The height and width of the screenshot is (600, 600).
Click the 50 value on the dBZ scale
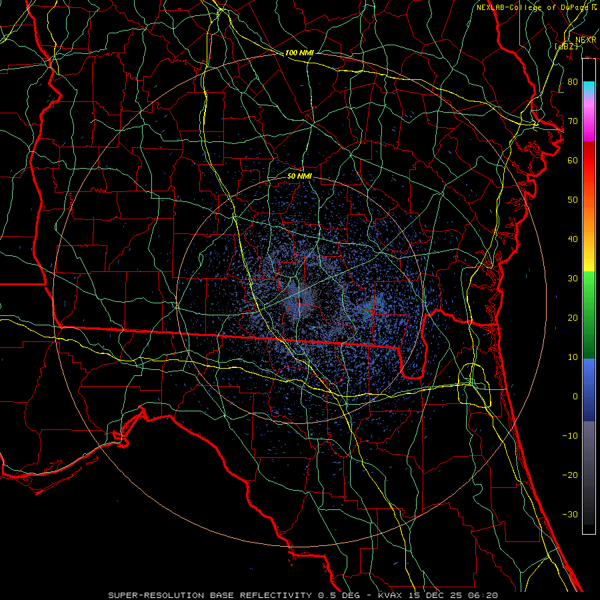coord(573,200)
